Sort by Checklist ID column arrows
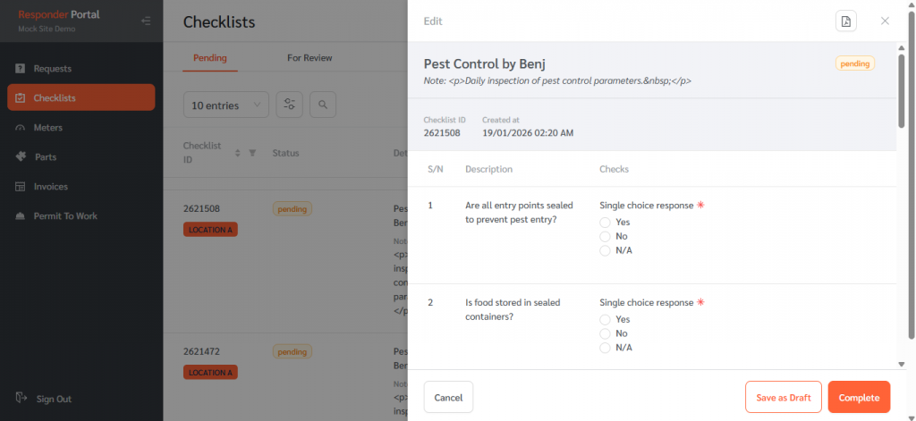Viewport: 916px width, 421px height. (238, 153)
